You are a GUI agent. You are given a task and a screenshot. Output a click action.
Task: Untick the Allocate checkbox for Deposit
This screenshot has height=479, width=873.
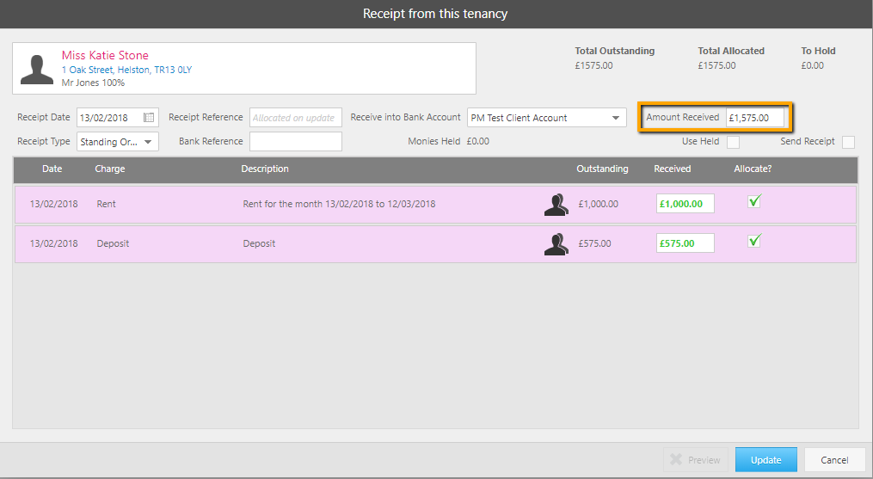click(x=754, y=241)
